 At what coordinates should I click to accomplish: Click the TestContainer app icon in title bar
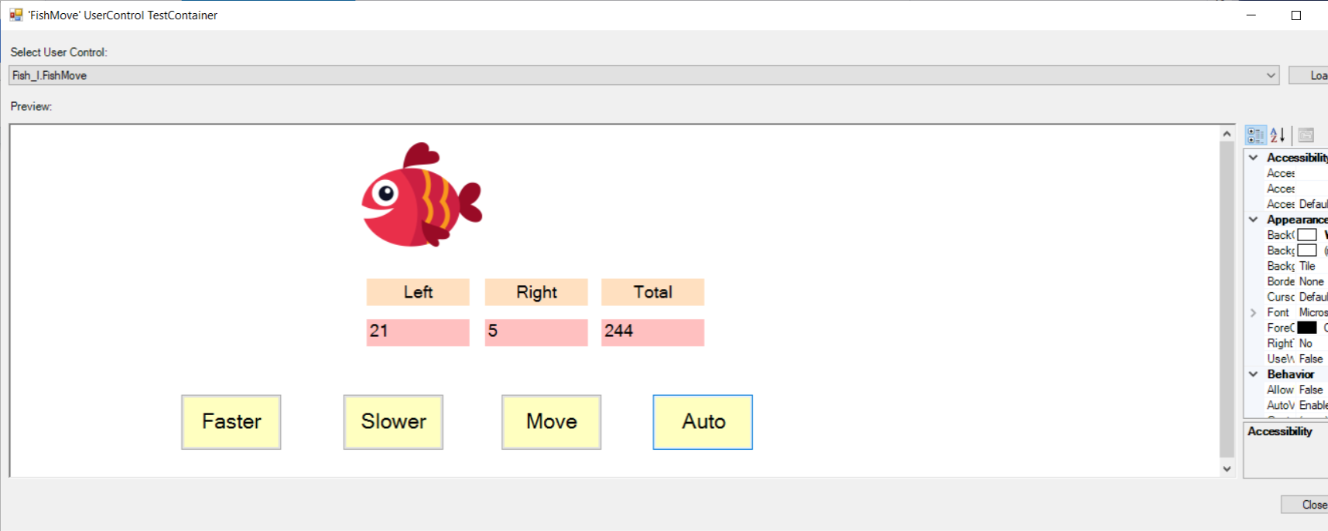15,15
